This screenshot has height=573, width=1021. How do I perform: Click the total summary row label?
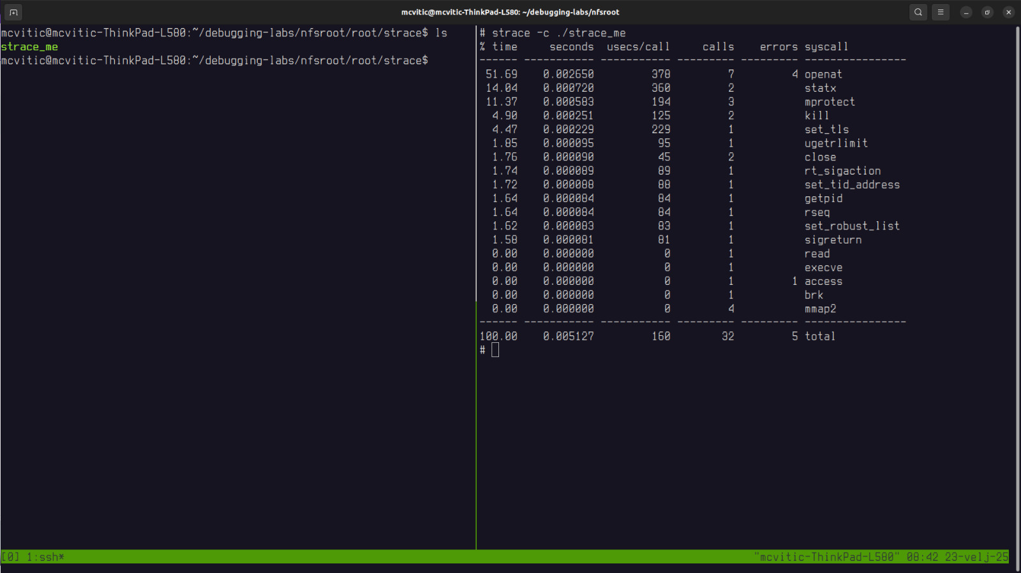(x=820, y=337)
